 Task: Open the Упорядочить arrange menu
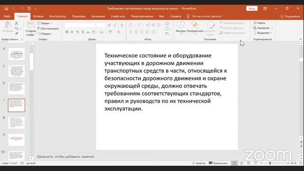[195, 28]
